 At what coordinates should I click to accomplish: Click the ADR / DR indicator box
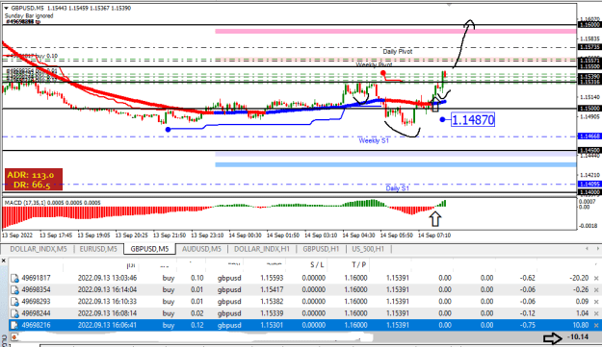(34, 180)
